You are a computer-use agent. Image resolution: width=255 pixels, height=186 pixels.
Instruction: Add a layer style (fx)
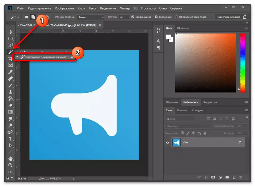click(x=206, y=177)
